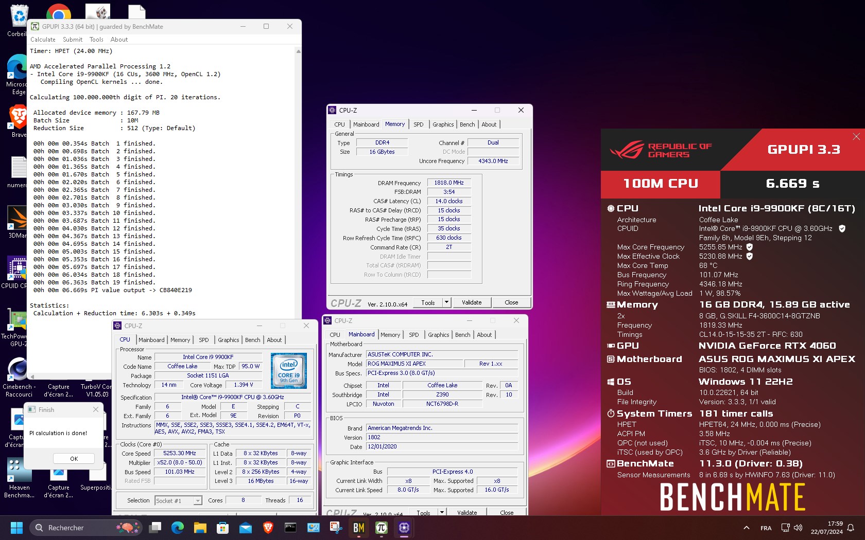Viewport: 865px width, 540px height.
Task: Open the Google Chrome desktop icon
Action: [x=58, y=11]
